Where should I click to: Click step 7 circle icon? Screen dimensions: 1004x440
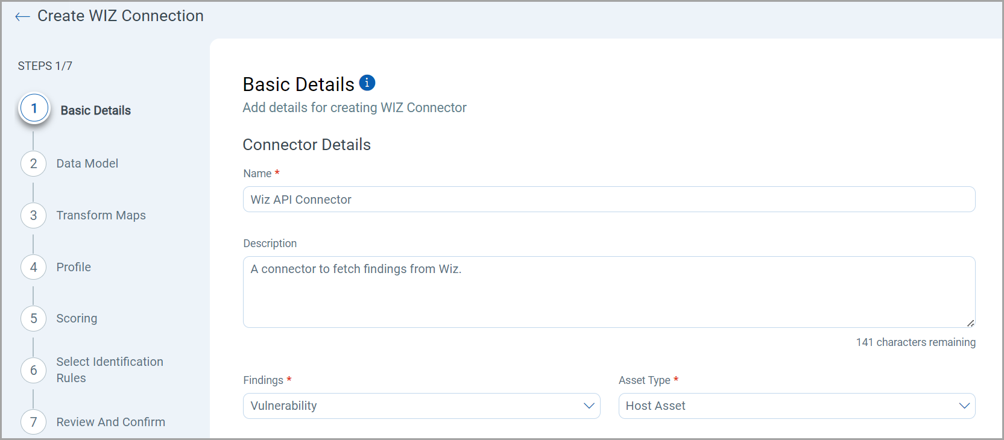click(34, 423)
